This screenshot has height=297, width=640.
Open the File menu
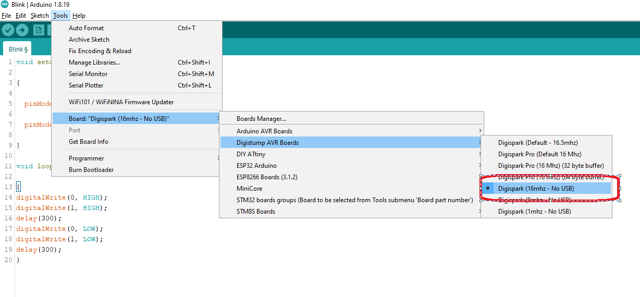[6, 16]
